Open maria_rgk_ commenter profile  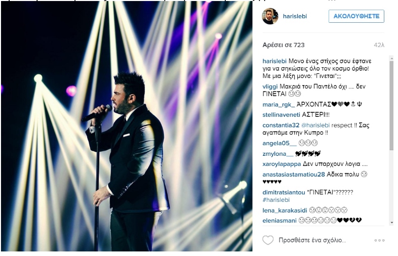click(x=278, y=105)
